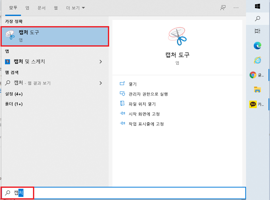Select 시작 화면에 고정

[x=144, y=114]
